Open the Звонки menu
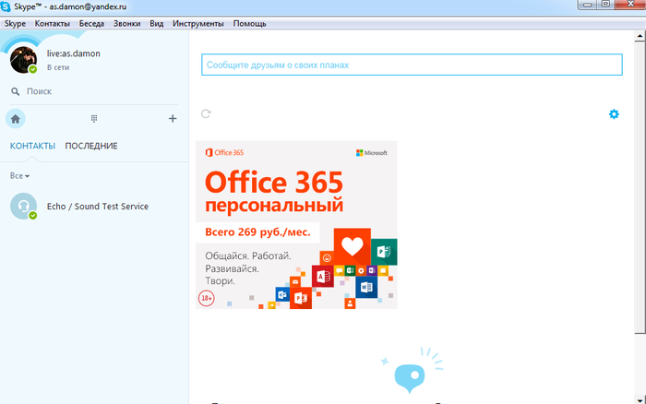Viewport: 646px width, 404px height. click(x=127, y=23)
